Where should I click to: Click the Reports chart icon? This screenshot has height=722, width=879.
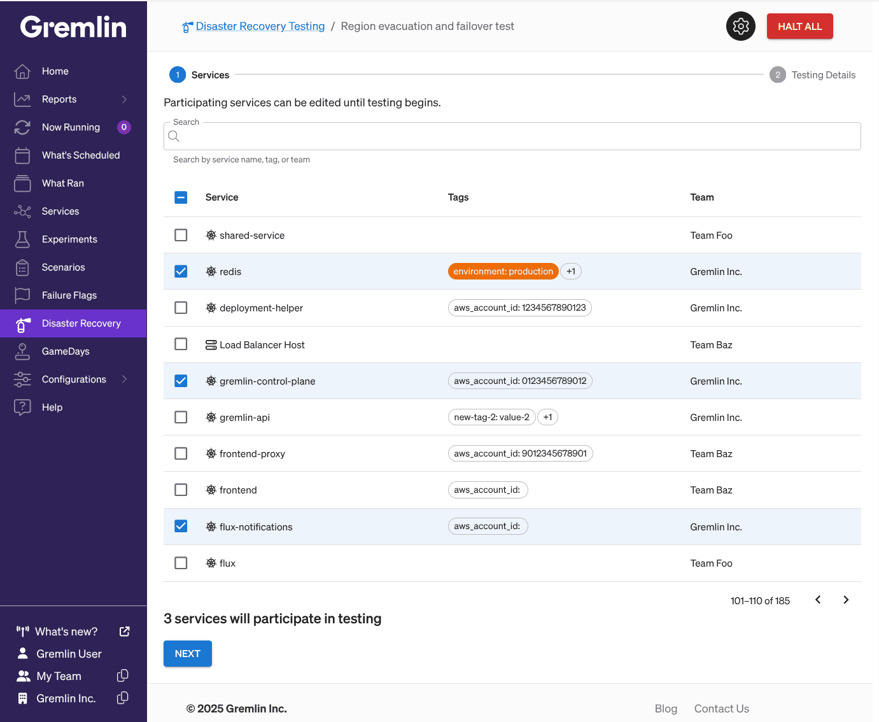click(22, 99)
